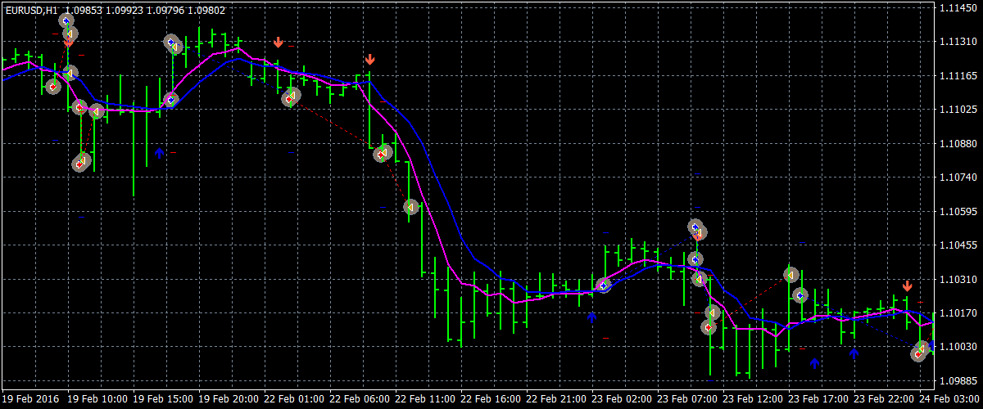Click the 22 Feb 11:00 time label

tap(425, 399)
